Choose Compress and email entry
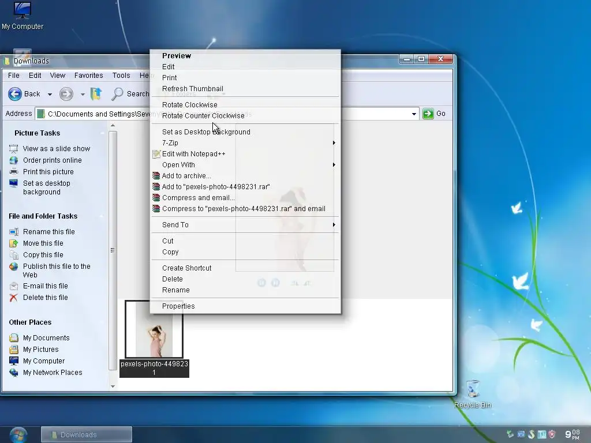Image resolution: width=591 pixels, height=443 pixels. [x=245, y=197]
